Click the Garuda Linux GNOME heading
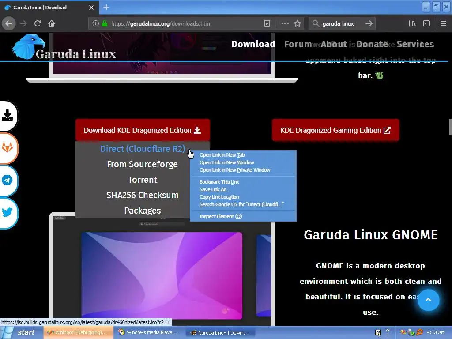The height and width of the screenshot is (339, 452). click(371, 235)
